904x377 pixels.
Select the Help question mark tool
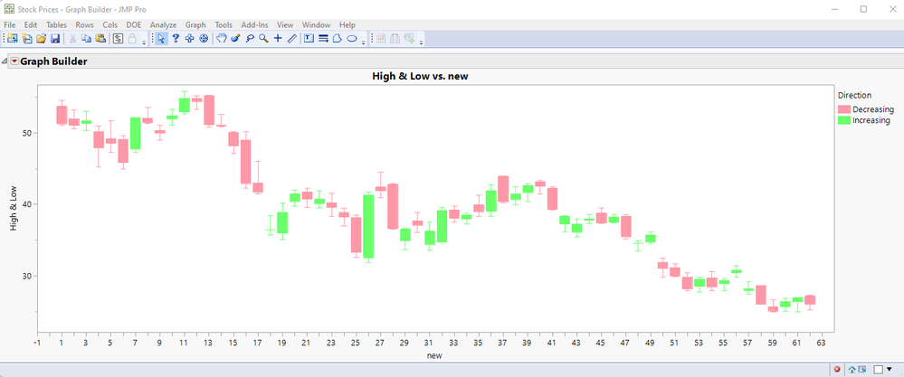click(176, 39)
